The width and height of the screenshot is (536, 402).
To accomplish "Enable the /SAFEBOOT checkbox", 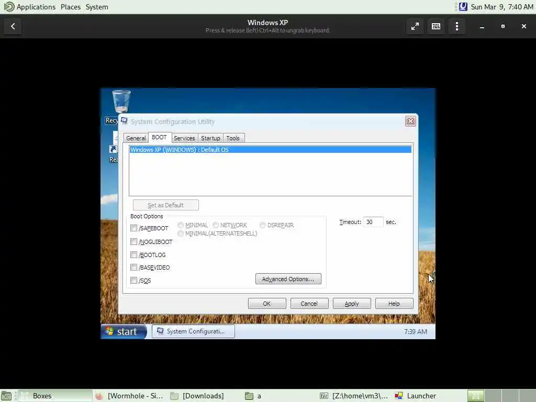I will pyautogui.click(x=133, y=228).
